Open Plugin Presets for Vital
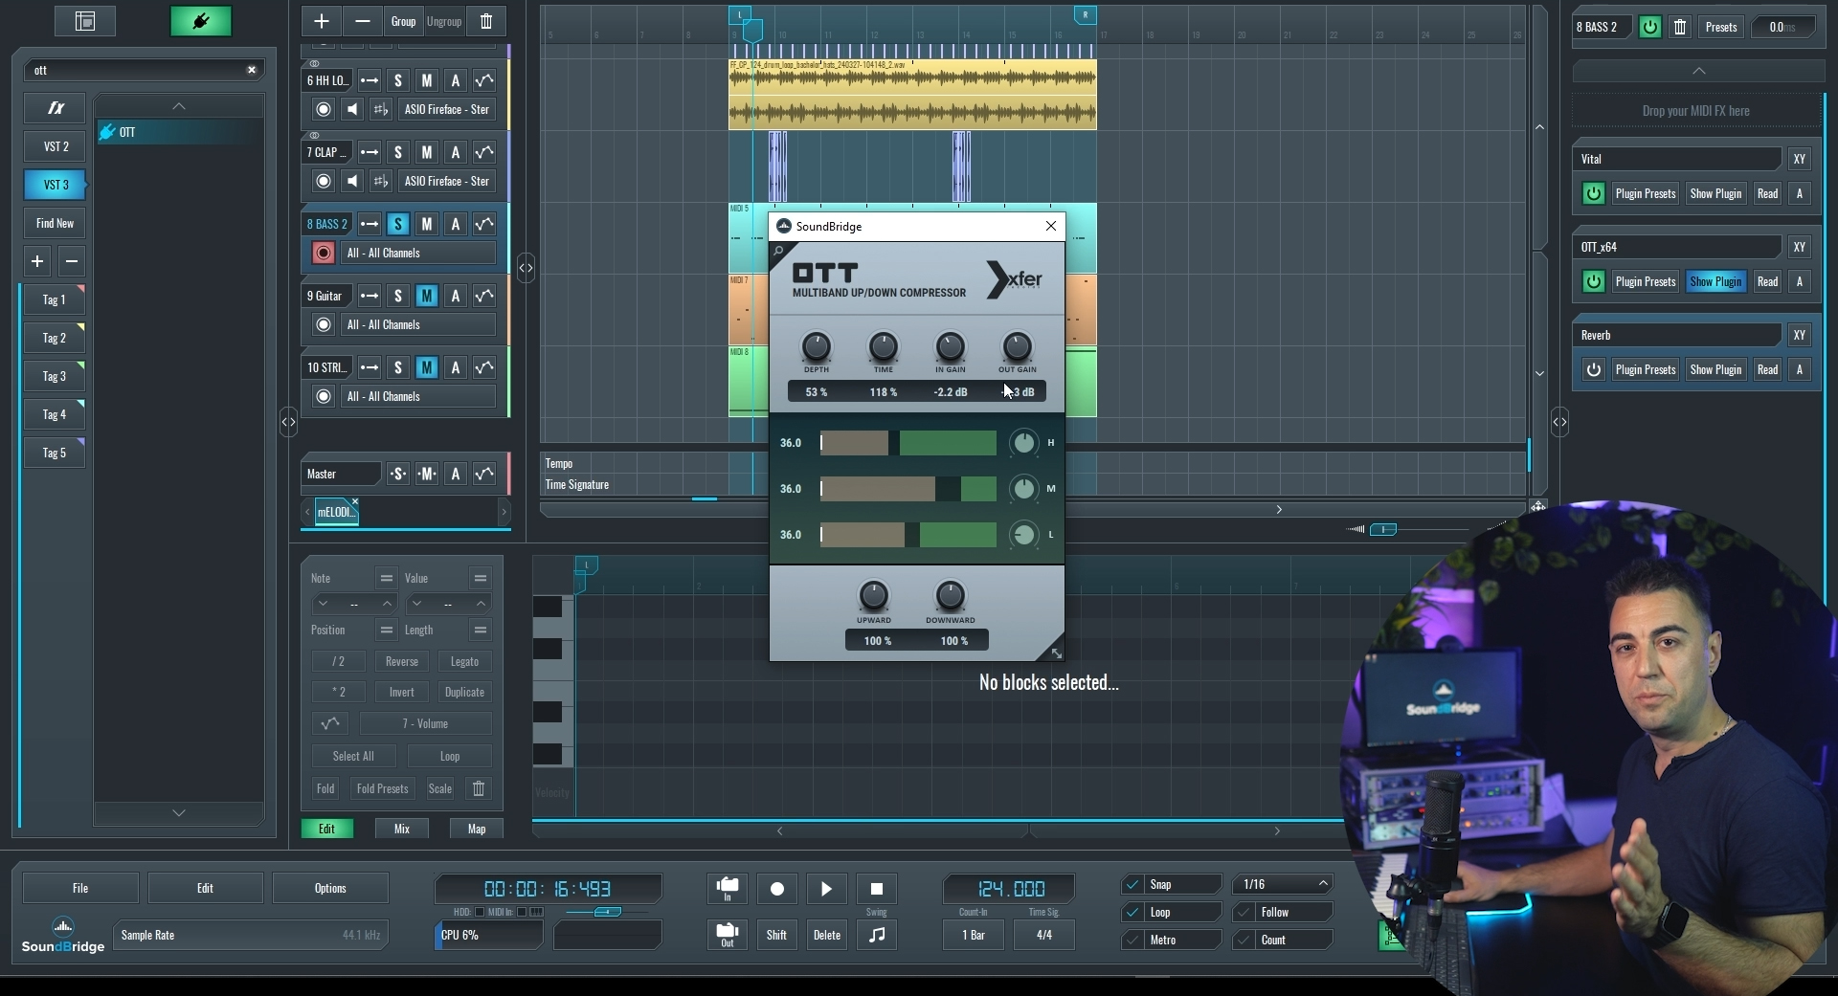 click(1646, 193)
